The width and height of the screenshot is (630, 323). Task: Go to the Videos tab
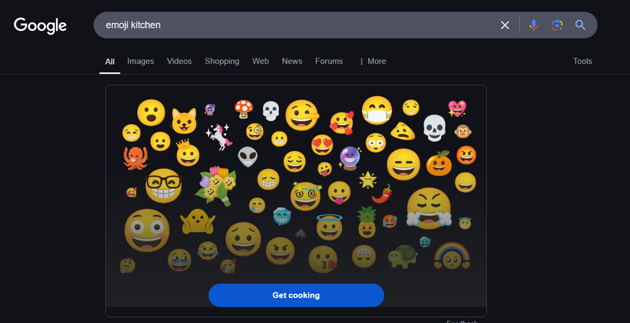[x=179, y=61]
